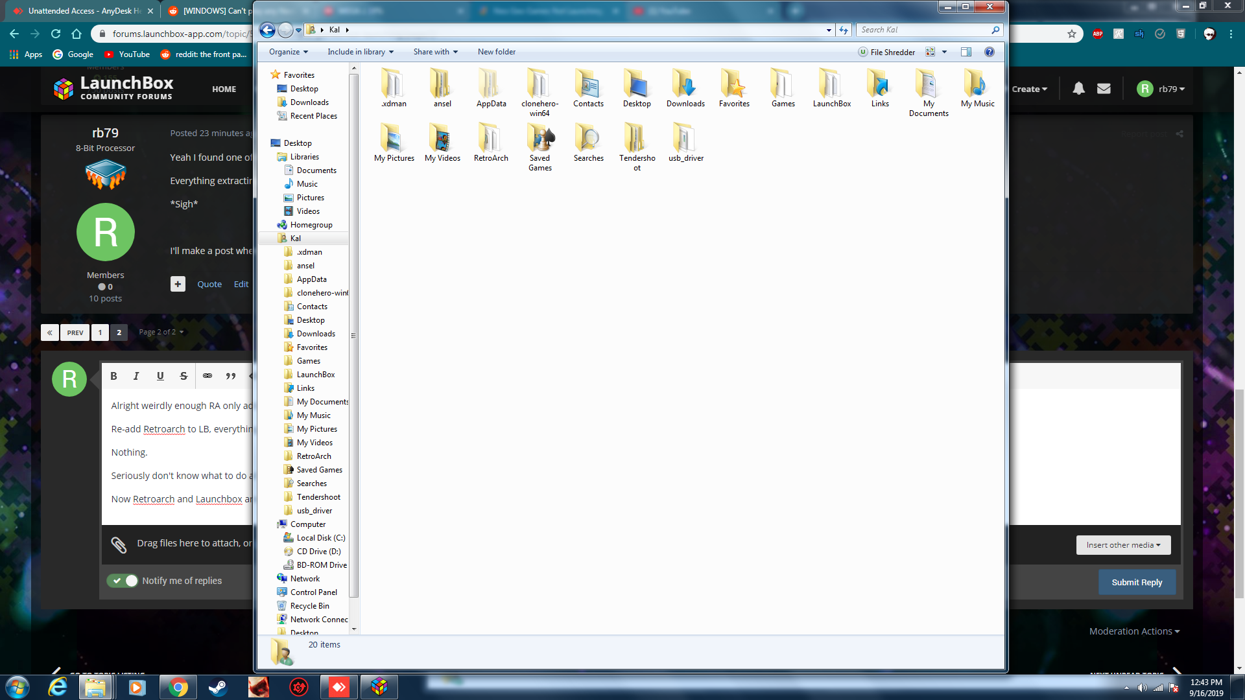
Task: Open the LaunchBox folder icon in the file list
Action: pyautogui.click(x=831, y=84)
